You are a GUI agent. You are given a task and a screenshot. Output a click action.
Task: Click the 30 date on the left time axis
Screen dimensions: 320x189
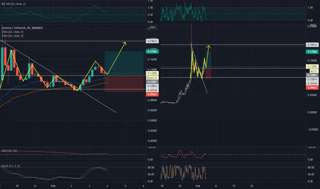coord(17,186)
